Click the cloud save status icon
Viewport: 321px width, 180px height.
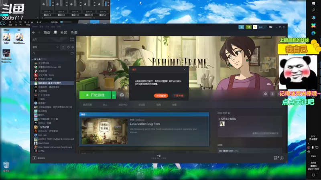point(122,95)
